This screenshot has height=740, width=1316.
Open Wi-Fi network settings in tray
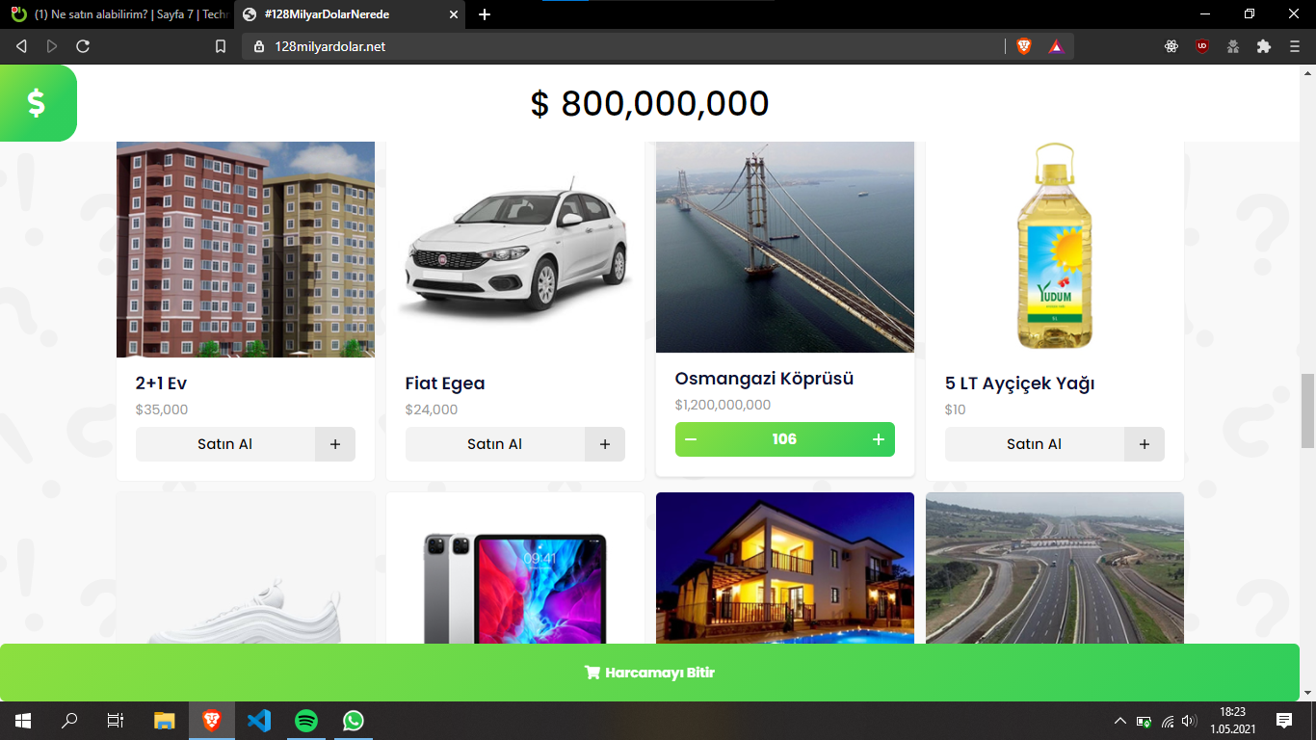(1168, 721)
